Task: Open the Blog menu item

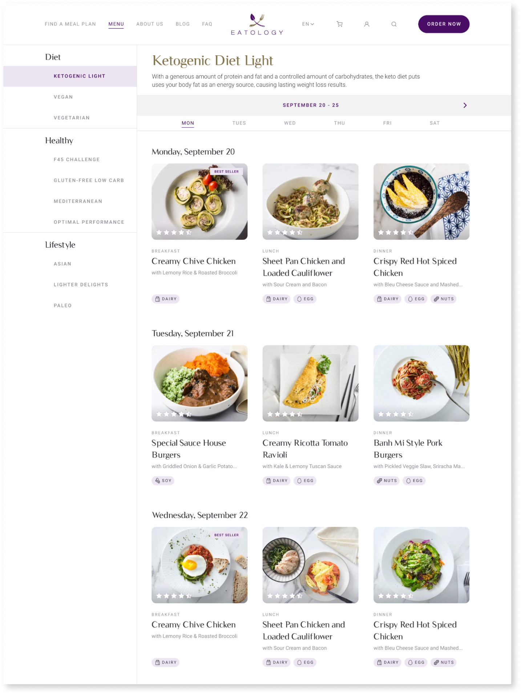Action: coord(182,24)
